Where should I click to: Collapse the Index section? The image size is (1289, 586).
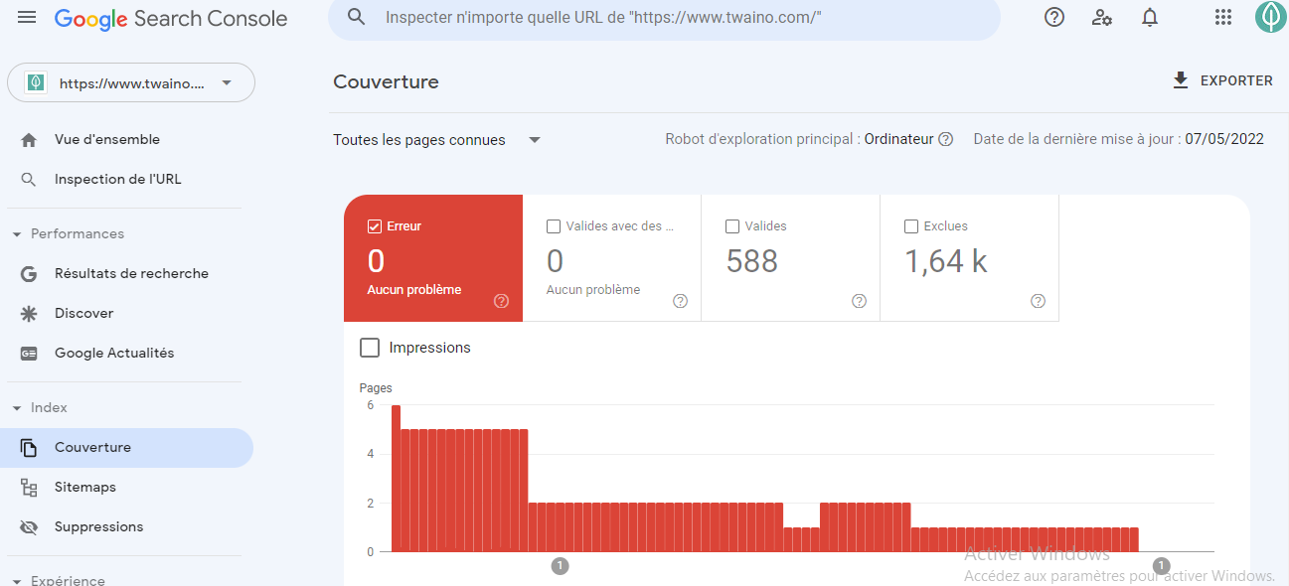tap(17, 408)
